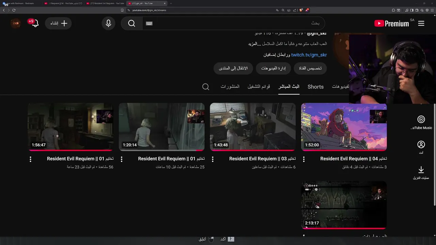436x245 pixels.
Task: Open the Leo AI sparkle icon
Action: [422, 10]
